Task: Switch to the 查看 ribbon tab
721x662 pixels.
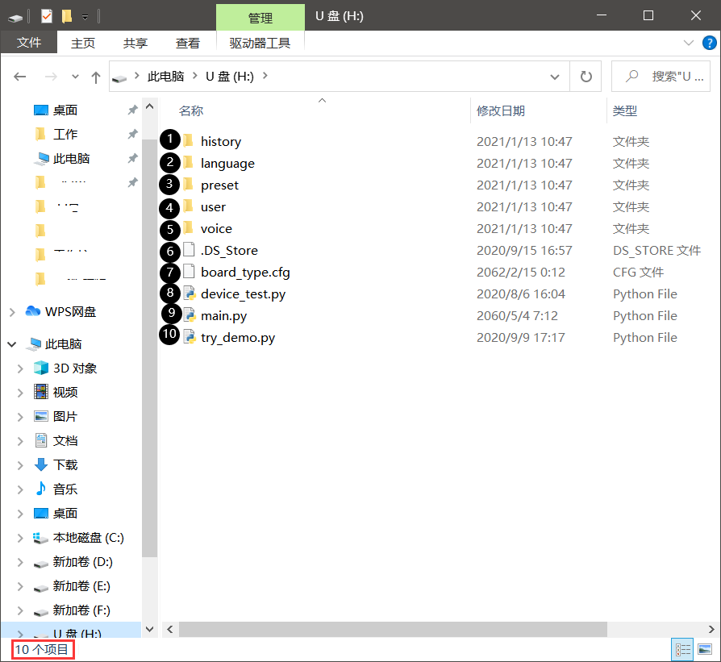Action: pos(188,43)
